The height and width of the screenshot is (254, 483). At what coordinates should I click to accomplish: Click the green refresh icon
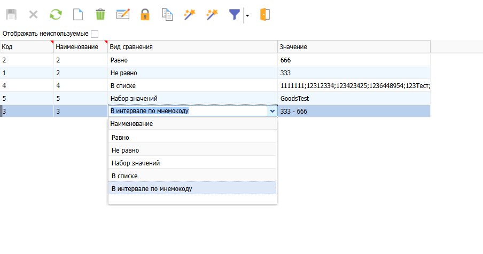coord(56,14)
